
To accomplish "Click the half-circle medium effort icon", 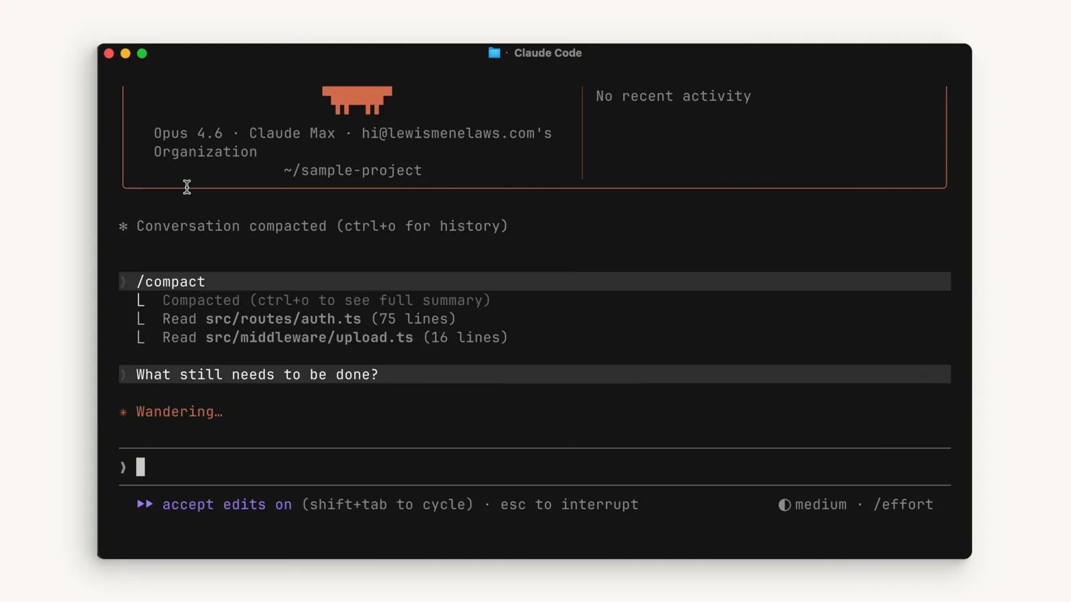I will click(x=785, y=505).
